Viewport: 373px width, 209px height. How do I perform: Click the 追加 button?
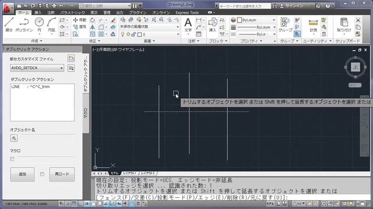22,174
